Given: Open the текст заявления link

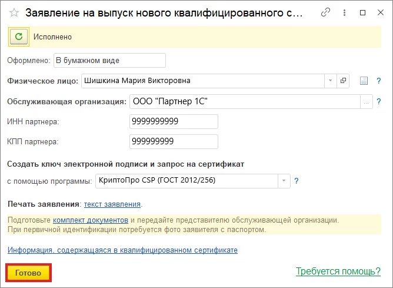Looking at the screenshot, I should point(112,204).
